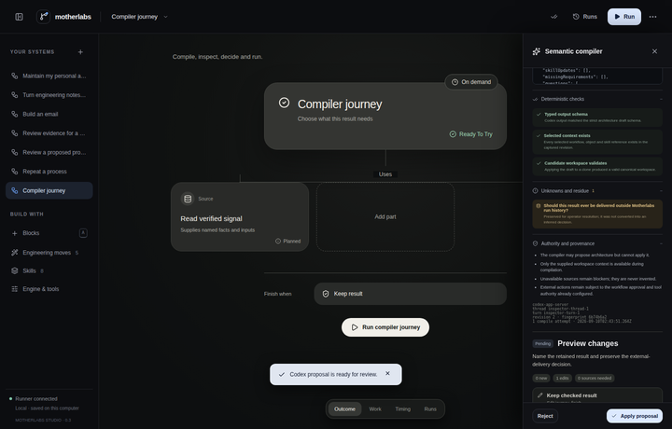Click the Source database icon
This screenshot has height=429, width=672.
click(x=188, y=199)
